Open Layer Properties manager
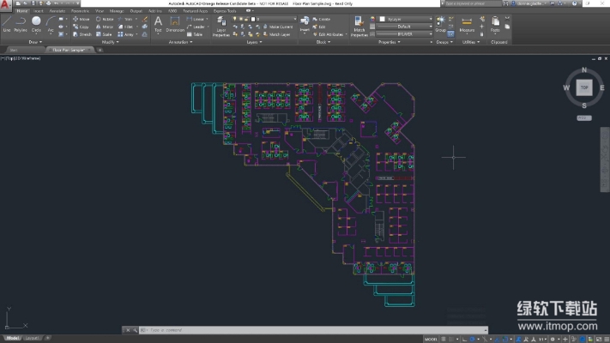610x343 pixels. [x=221, y=27]
